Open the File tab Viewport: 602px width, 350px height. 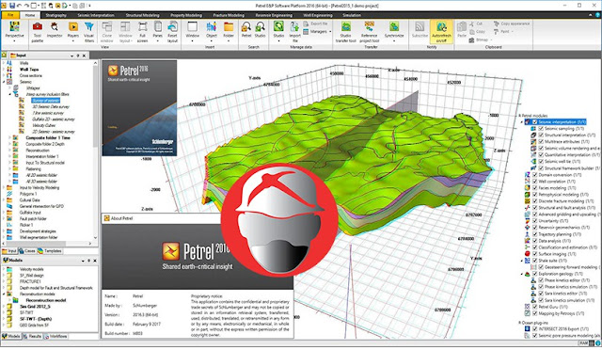[x=10, y=15]
